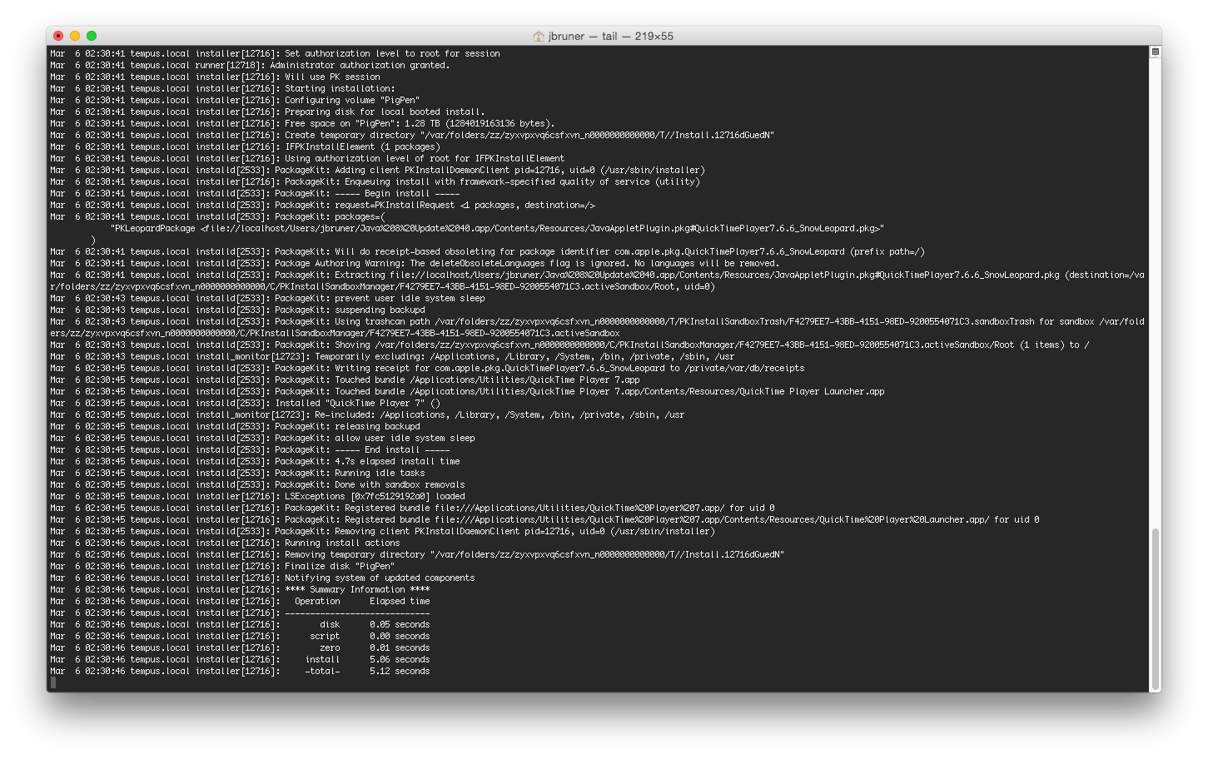Screen dimensions: 1208x759
Task: Click 'LSExceptions [0x7fc5129192a0] loaded' line
Action: coord(257,496)
